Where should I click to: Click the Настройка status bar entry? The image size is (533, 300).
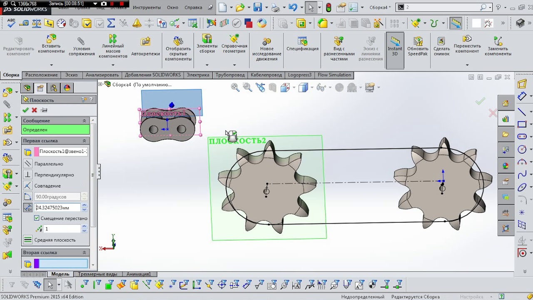[x=471, y=297]
